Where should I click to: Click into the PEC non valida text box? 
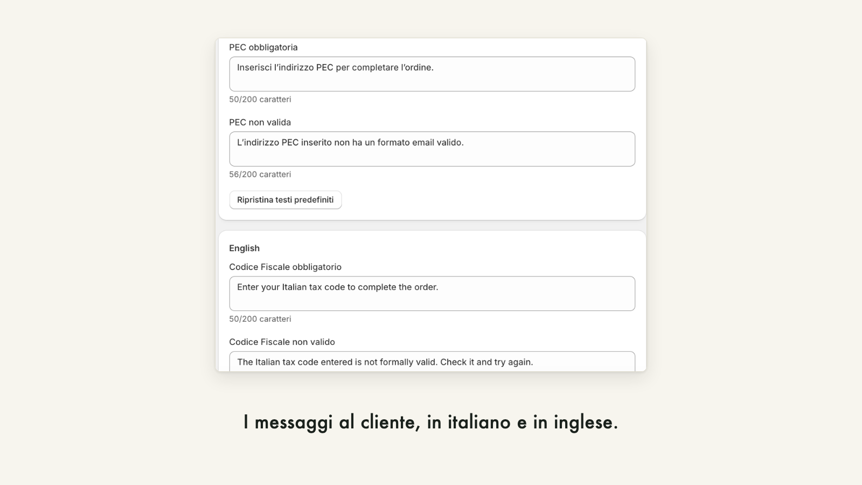[x=432, y=149]
